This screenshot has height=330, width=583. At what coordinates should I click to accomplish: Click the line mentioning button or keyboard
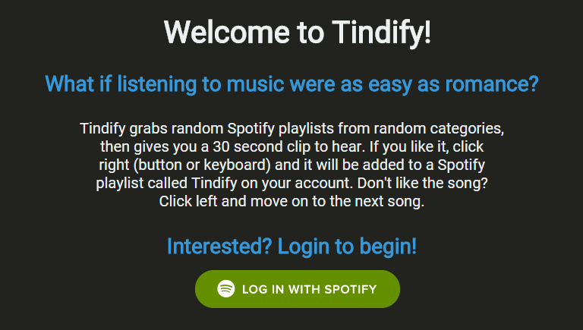tap(291, 165)
